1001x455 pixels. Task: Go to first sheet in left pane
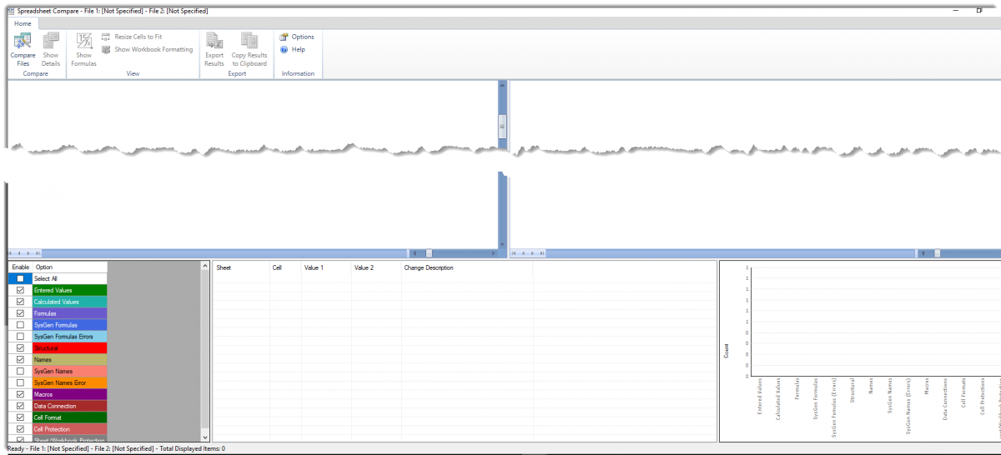12,253
